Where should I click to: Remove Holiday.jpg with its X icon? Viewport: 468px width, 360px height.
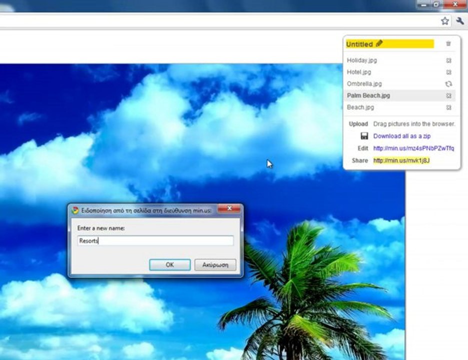pos(448,60)
